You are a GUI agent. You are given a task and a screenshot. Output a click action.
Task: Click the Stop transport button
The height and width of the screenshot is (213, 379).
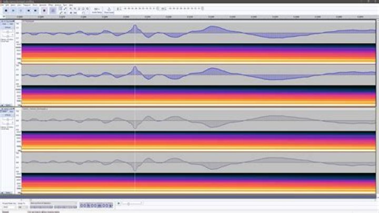coord(21,11)
